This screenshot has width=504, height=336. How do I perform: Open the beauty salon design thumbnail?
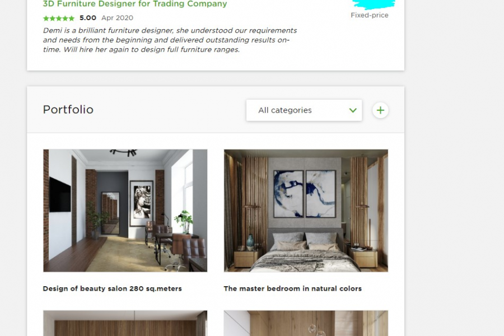pyautogui.click(x=125, y=211)
